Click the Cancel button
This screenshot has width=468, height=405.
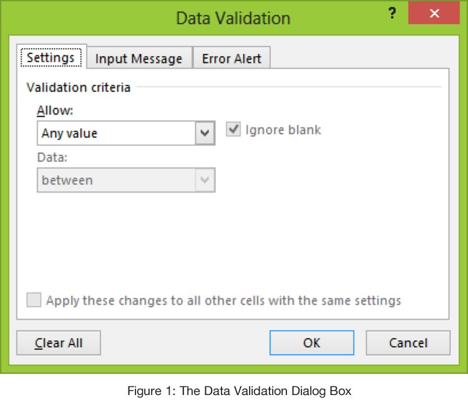click(x=408, y=343)
